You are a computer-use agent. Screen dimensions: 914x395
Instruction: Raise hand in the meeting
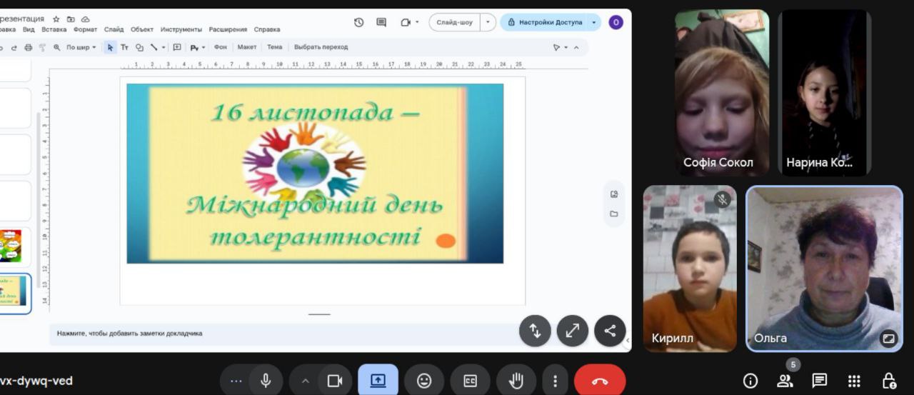click(516, 381)
